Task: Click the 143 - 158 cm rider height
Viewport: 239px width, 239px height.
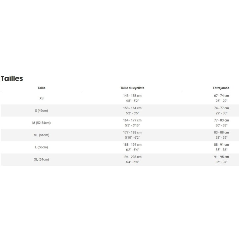Action: tap(132, 96)
